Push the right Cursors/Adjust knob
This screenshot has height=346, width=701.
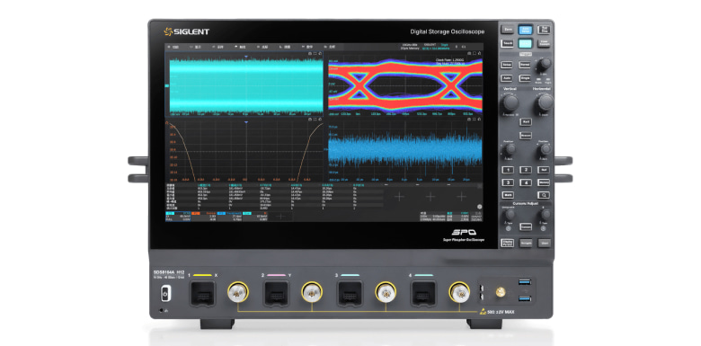(545, 215)
